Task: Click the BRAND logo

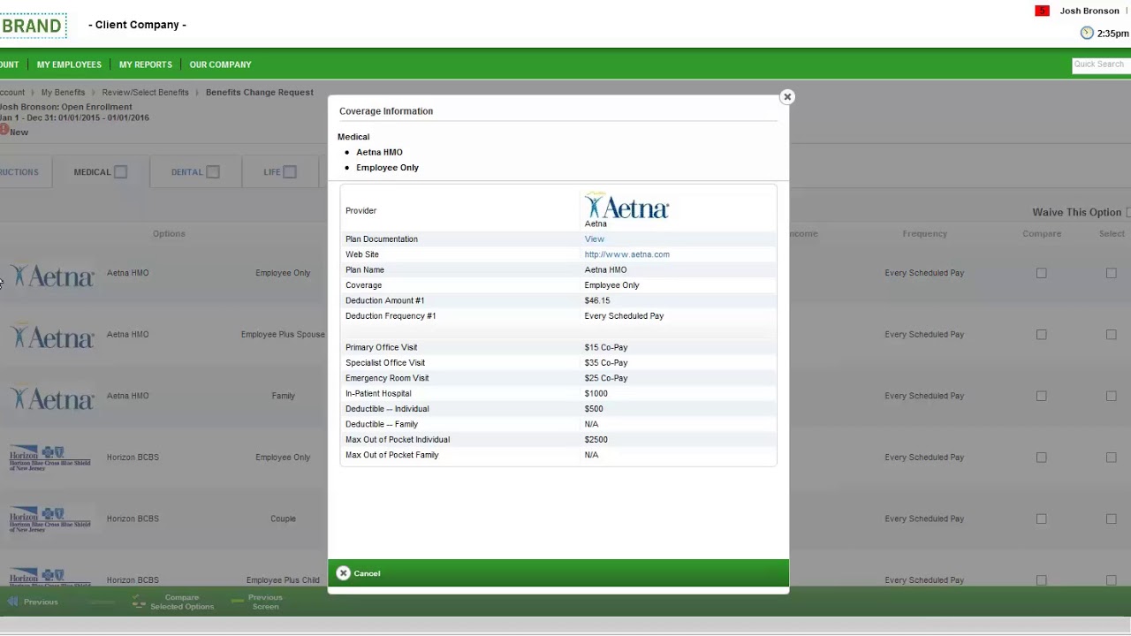Action: tap(32, 26)
